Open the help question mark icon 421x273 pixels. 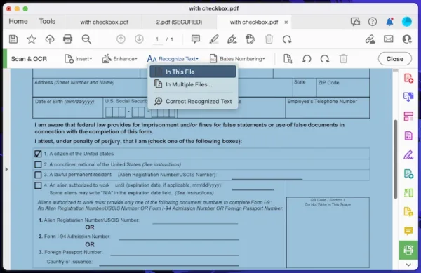pos(373,22)
